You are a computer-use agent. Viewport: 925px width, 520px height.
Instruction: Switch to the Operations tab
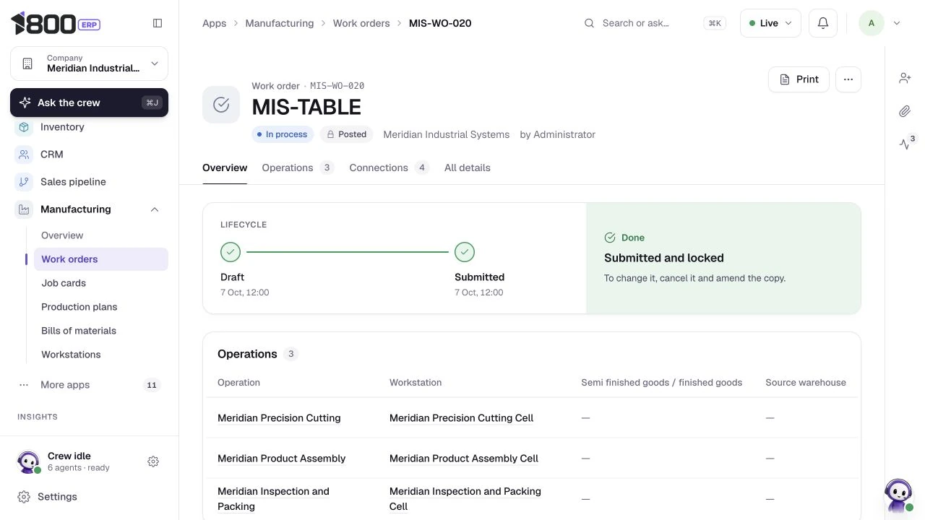(x=297, y=168)
